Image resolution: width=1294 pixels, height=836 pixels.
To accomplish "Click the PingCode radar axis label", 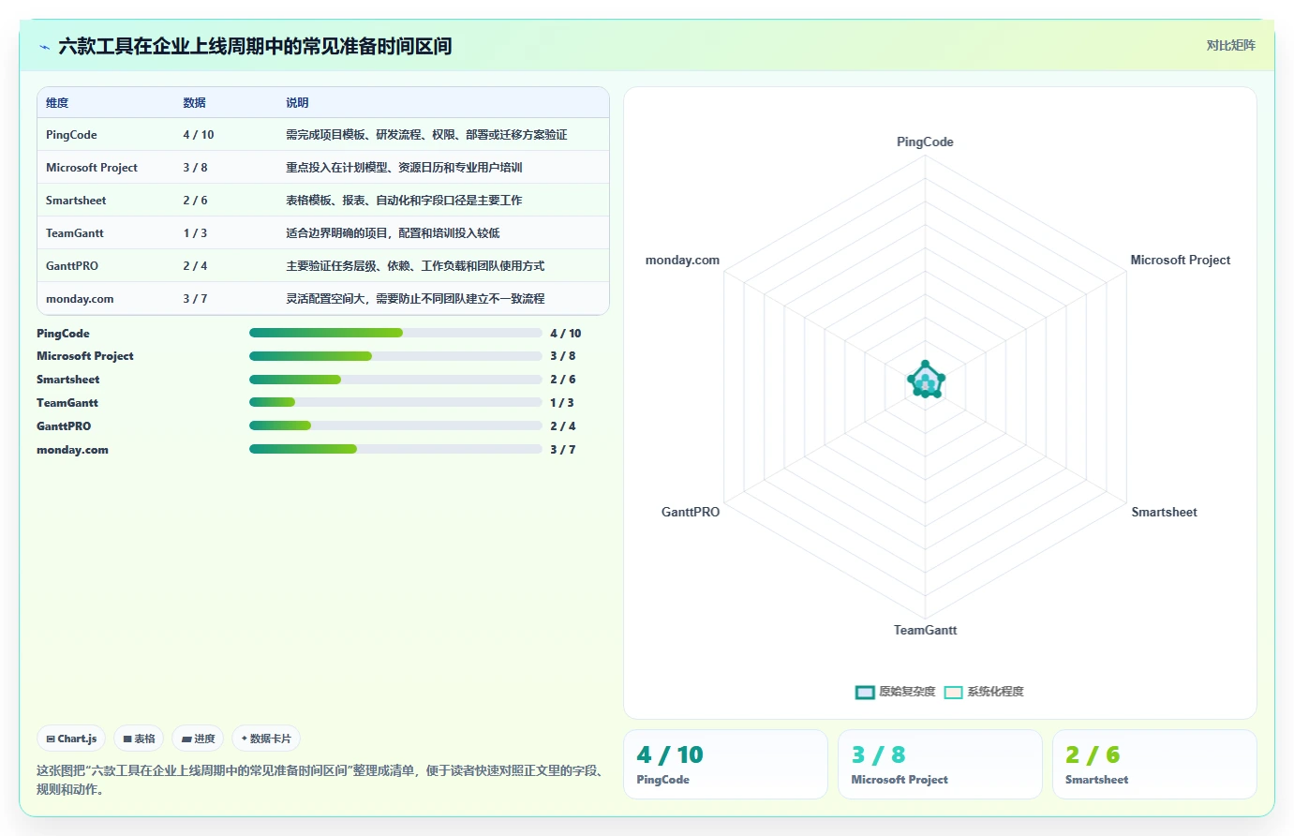I will pos(925,142).
